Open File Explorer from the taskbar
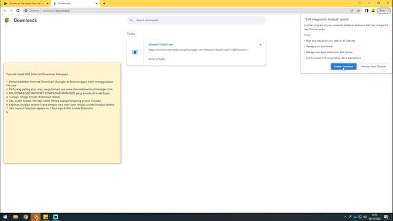Screen dimensions: 393x221 point(15,217)
